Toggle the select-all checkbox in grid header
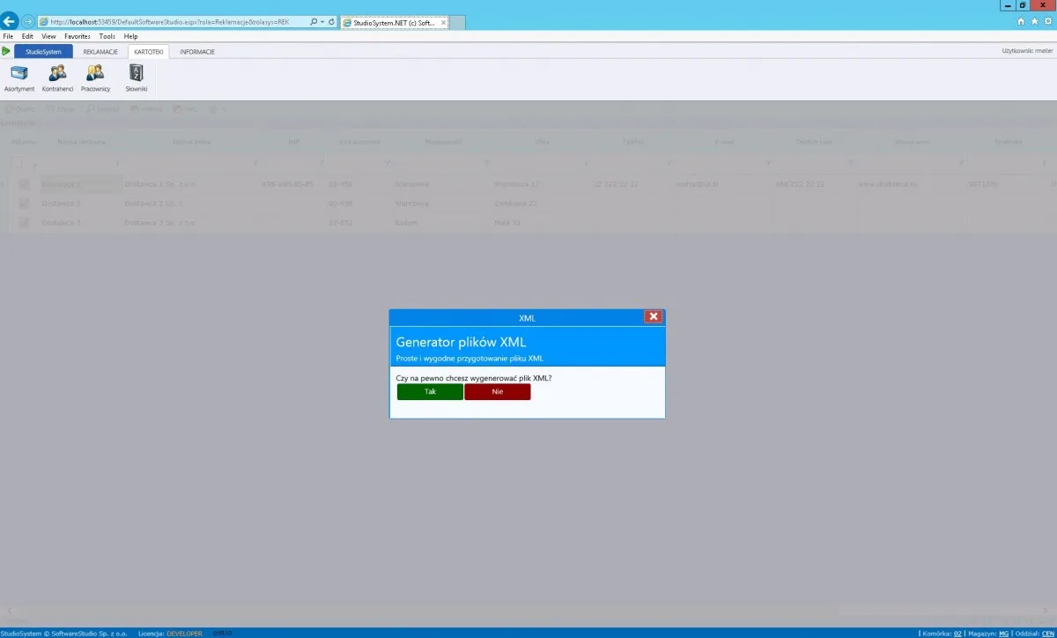The height and width of the screenshot is (638, 1057). tap(16, 163)
